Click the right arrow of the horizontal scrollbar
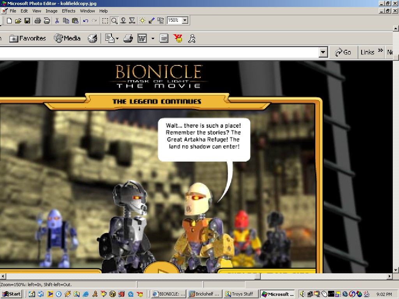399x299 pixels. point(390,276)
